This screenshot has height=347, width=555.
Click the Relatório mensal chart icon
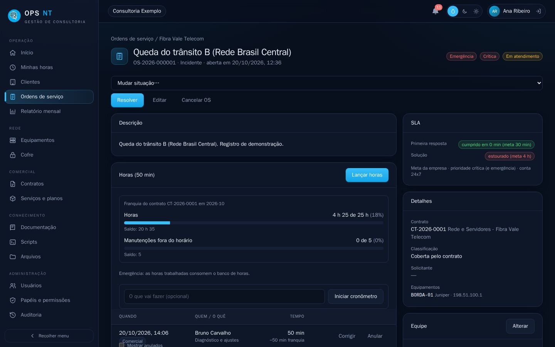pyautogui.click(x=13, y=111)
